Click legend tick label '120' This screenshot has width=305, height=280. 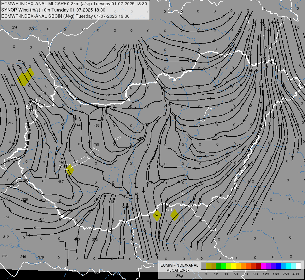click(266, 274)
